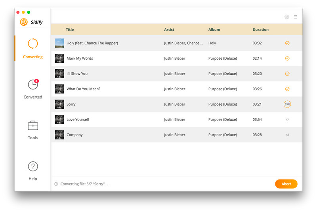Click the Artist column header
The width and height of the screenshot is (317, 212).
169,29
